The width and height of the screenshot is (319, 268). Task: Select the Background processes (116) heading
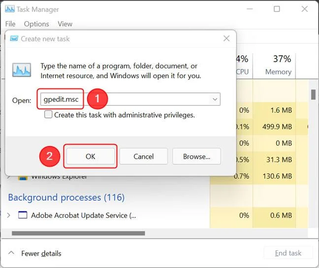66,198
